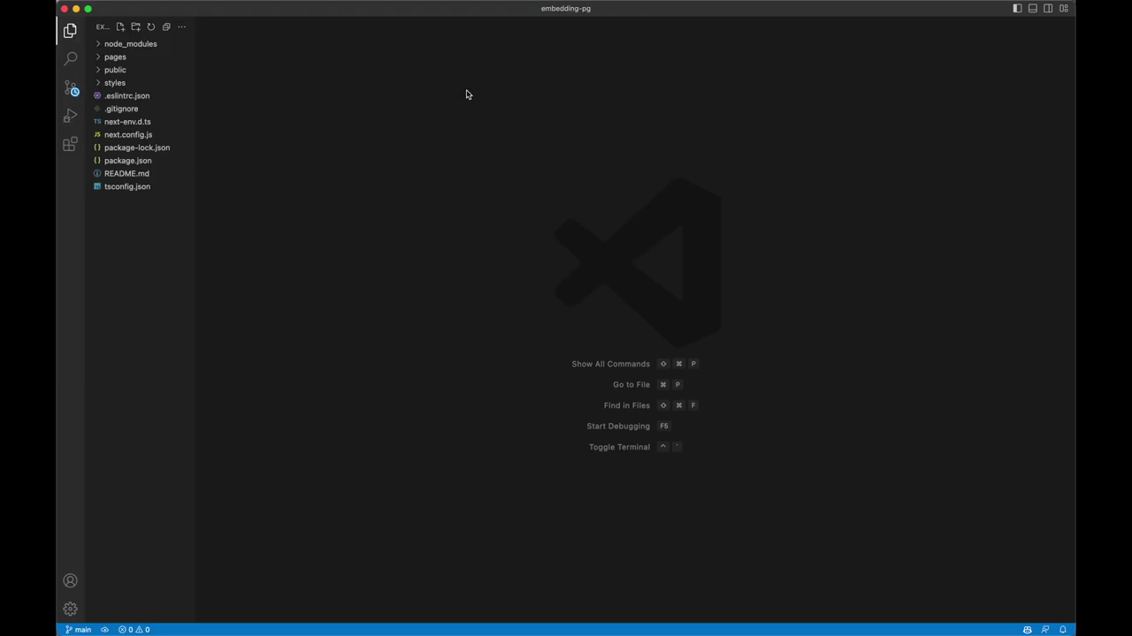
Task: Open errors and warnings count in status bar
Action: pyautogui.click(x=134, y=630)
